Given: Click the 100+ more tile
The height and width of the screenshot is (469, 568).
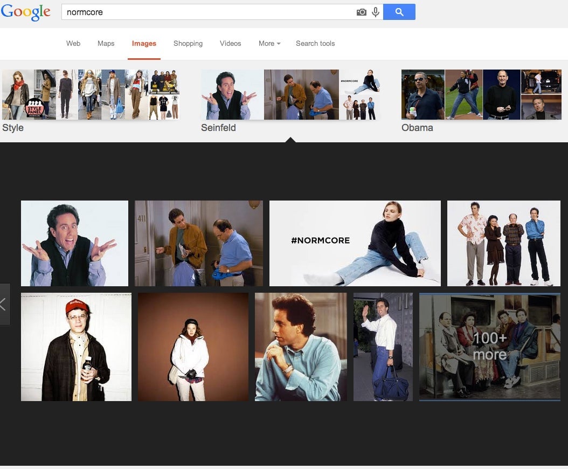Looking at the screenshot, I should click(490, 347).
